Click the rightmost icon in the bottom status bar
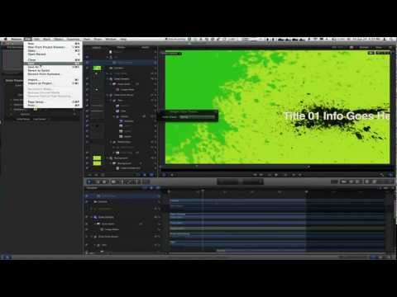 point(390,257)
